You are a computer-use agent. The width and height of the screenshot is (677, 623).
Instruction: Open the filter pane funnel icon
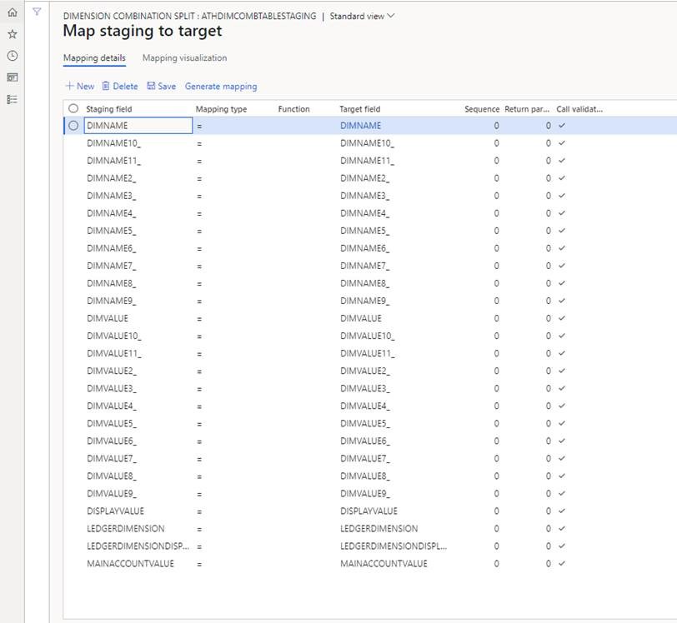(x=37, y=12)
